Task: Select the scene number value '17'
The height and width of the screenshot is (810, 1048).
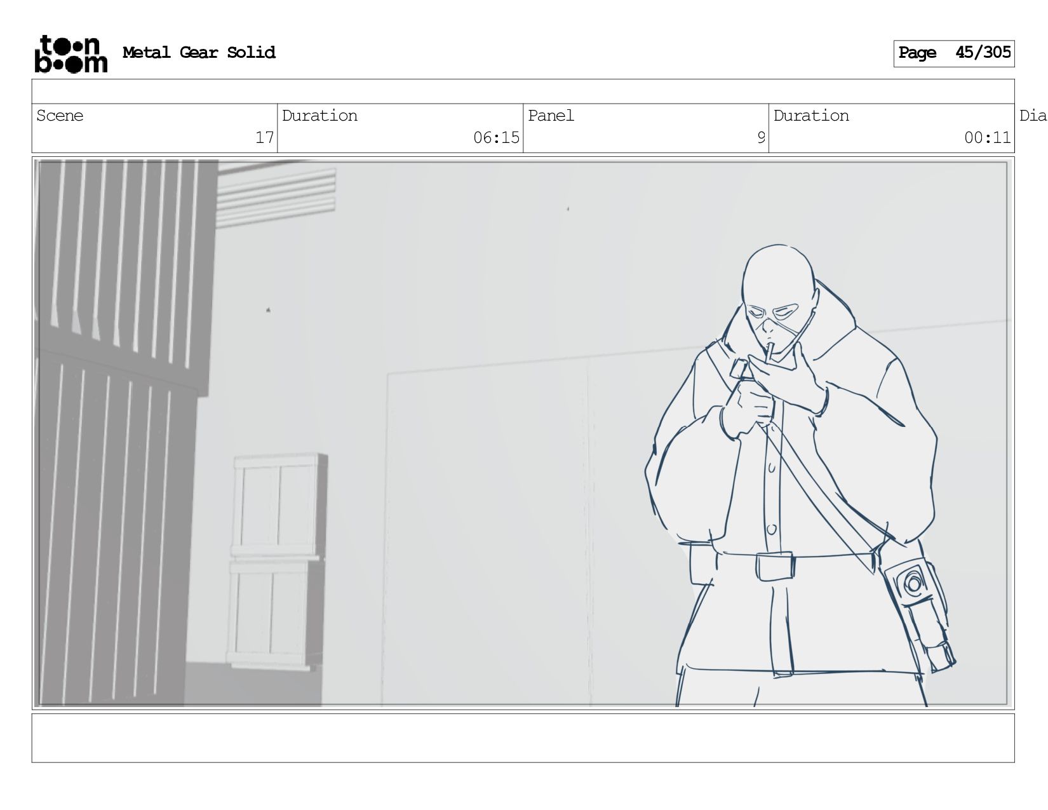Action: (264, 138)
